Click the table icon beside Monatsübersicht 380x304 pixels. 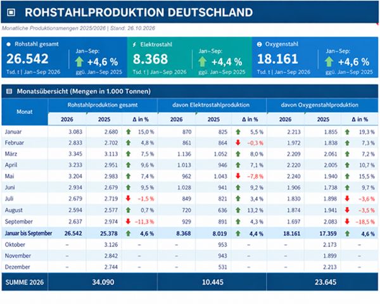[x=9, y=91]
